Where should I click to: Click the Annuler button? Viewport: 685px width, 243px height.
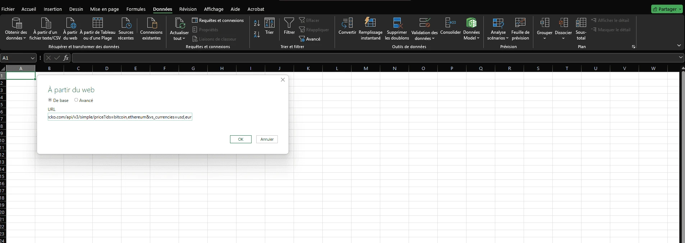[x=267, y=139]
